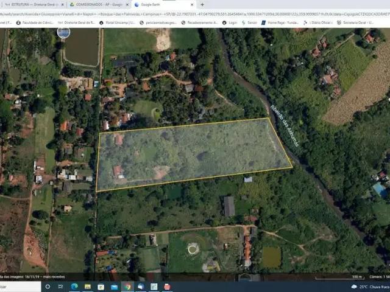The image size is (390, 292).
Task: Open the weather widget showing 25°C
Action: 370,287
